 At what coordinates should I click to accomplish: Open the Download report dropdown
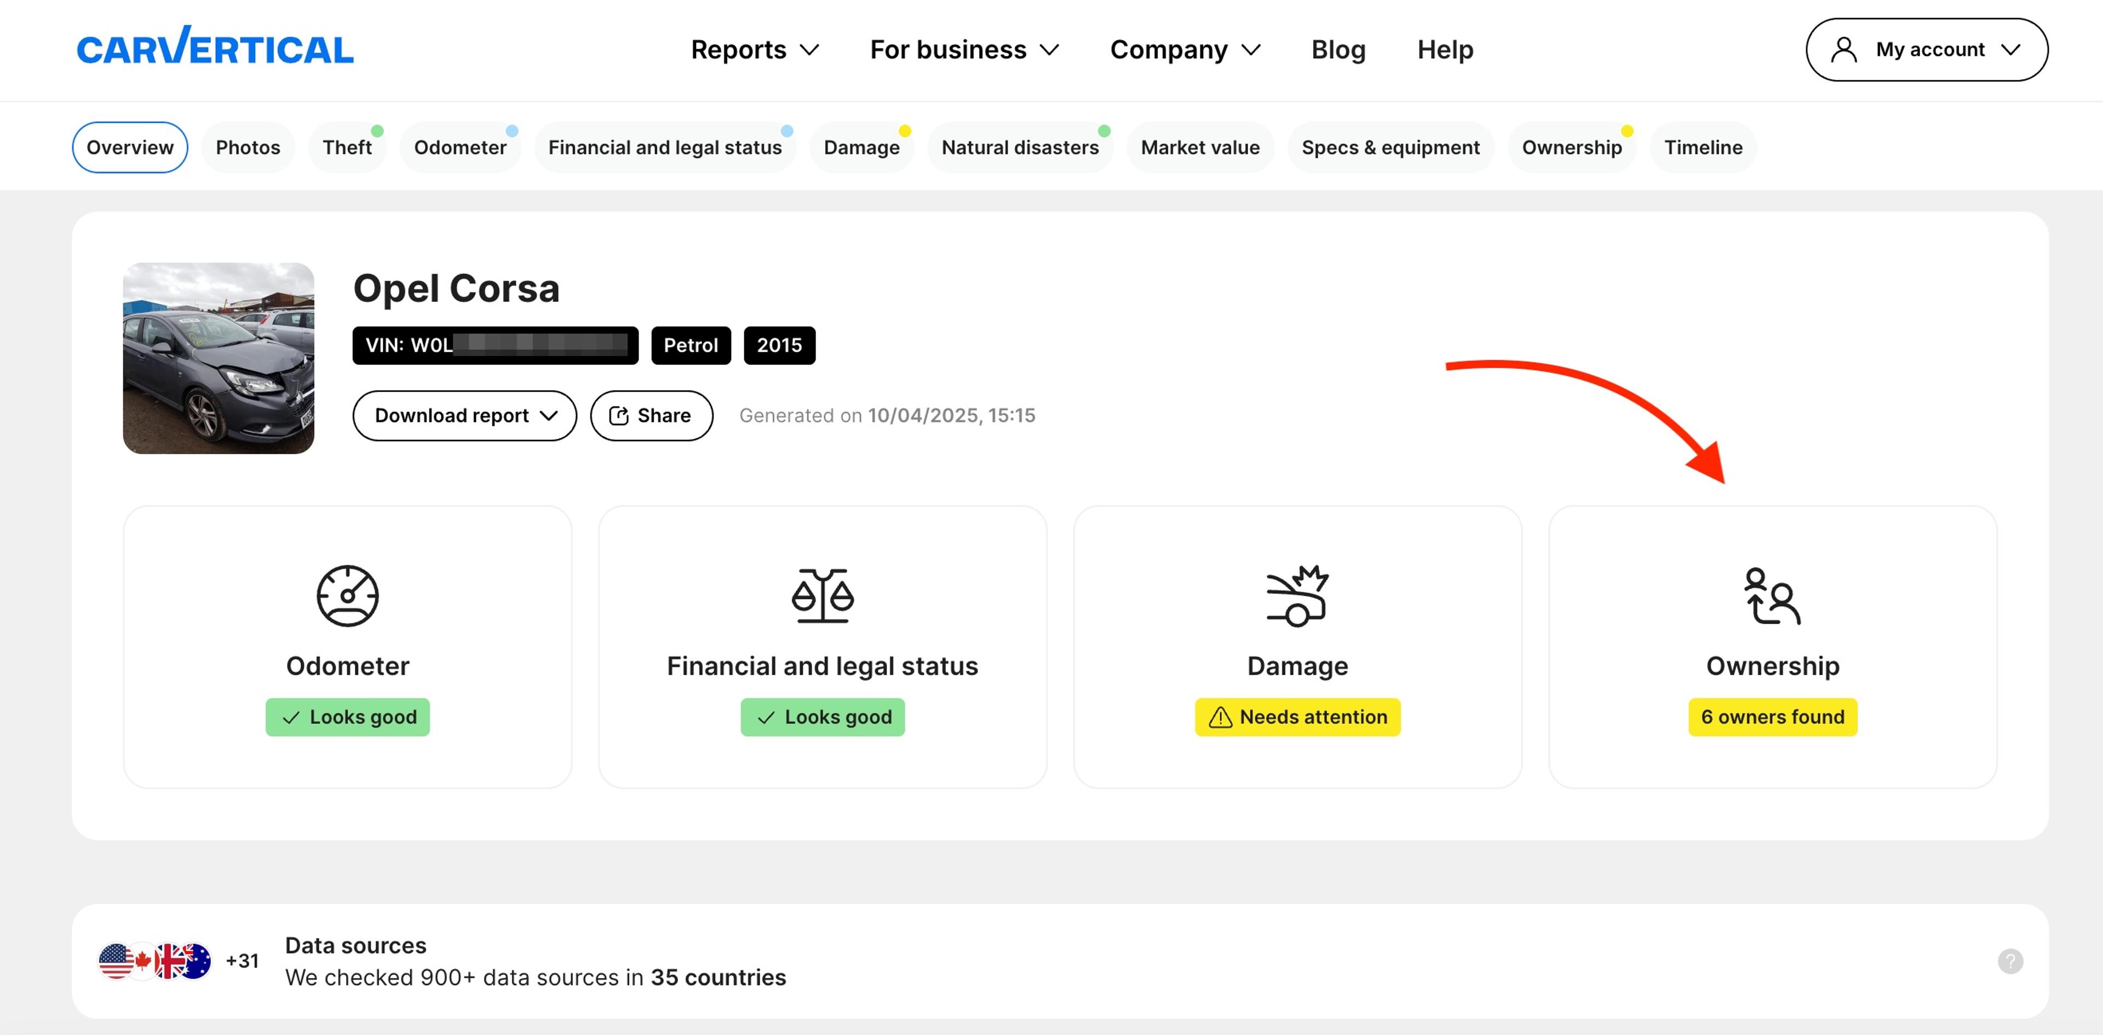[464, 416]
